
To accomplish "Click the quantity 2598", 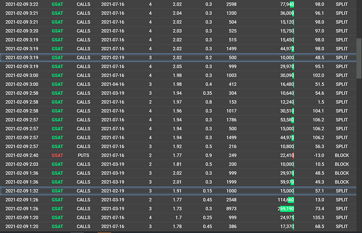I will pyautogui.click(x=231, y=4).
